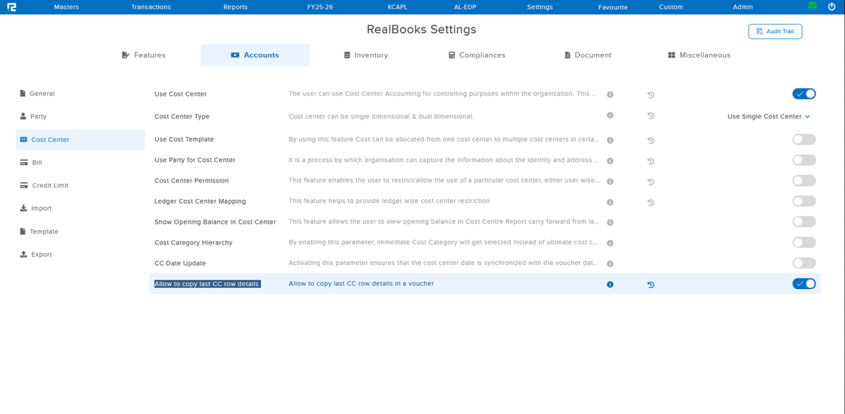Open the KCAPL company menu
Screen dimensions: 845x414
397,7
